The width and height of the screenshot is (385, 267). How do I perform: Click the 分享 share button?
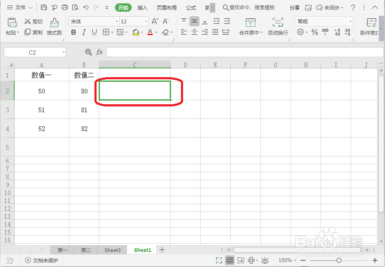tap(295, 8)
